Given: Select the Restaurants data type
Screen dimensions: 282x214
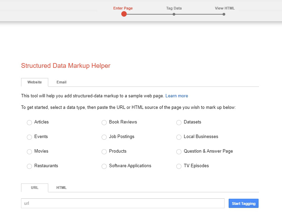Looking at the screenshot, I should click(x=29, y=166).
